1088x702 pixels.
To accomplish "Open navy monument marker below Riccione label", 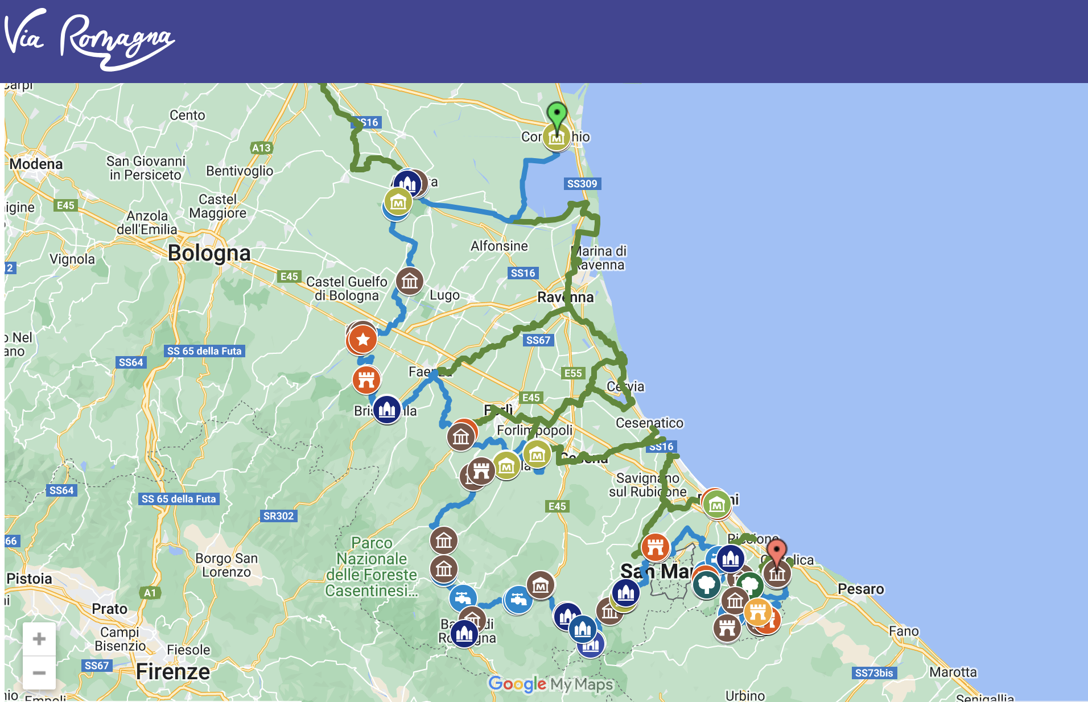I will [731, 559].
